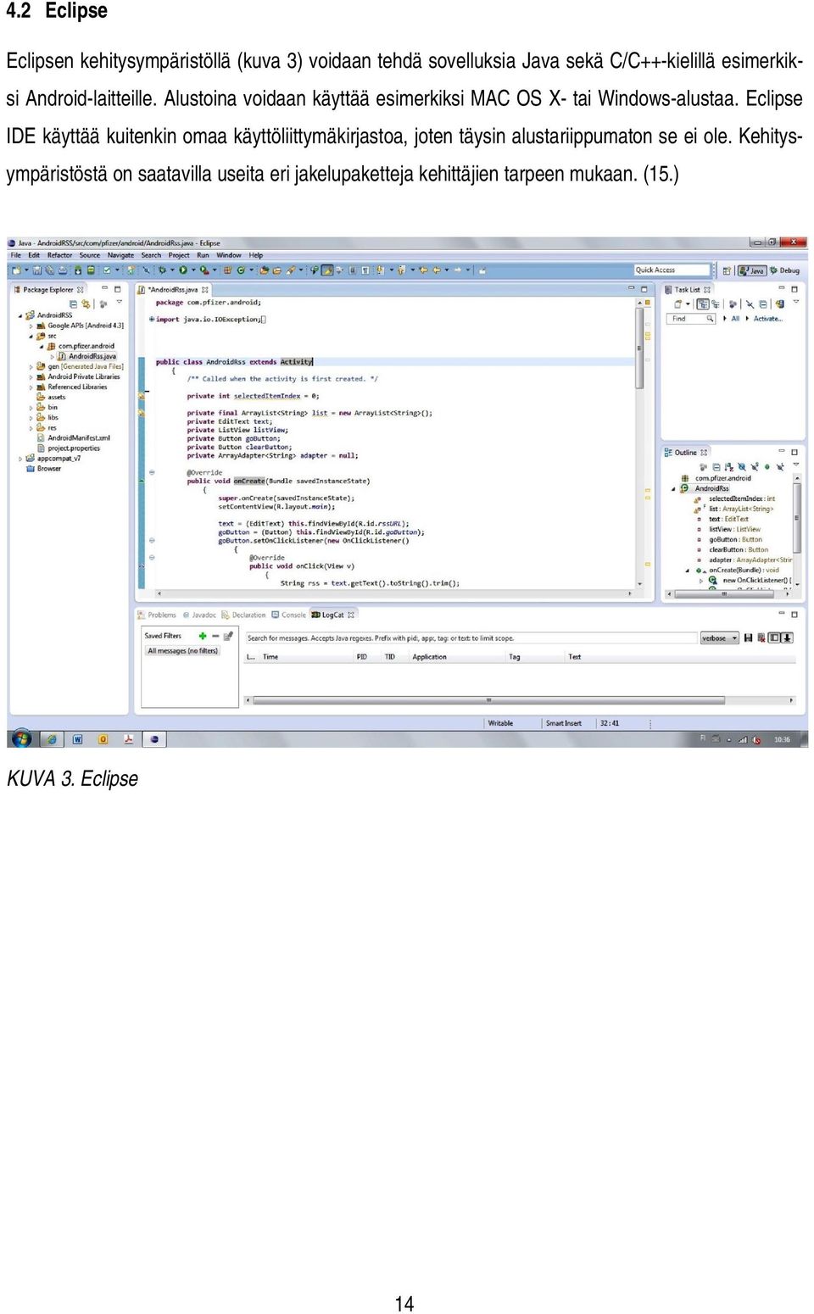Click New Task icon in Task List
The height and width of the screenshot is (1314, 814).
pos(678,304)
